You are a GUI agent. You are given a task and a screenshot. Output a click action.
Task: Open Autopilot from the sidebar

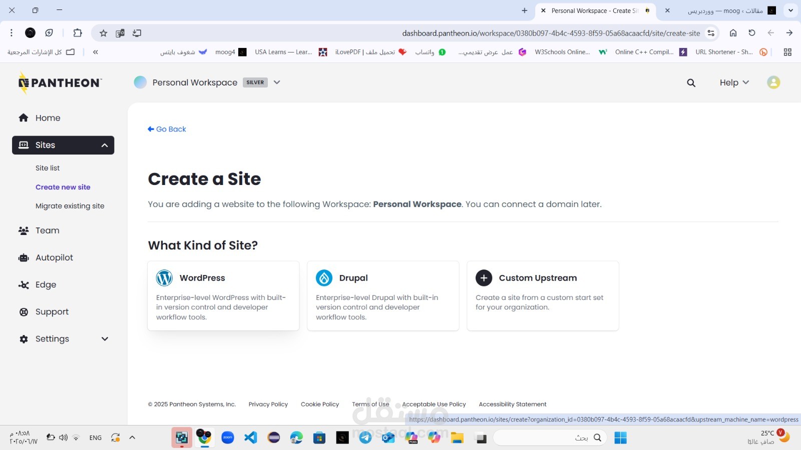[x=54, y=257]
